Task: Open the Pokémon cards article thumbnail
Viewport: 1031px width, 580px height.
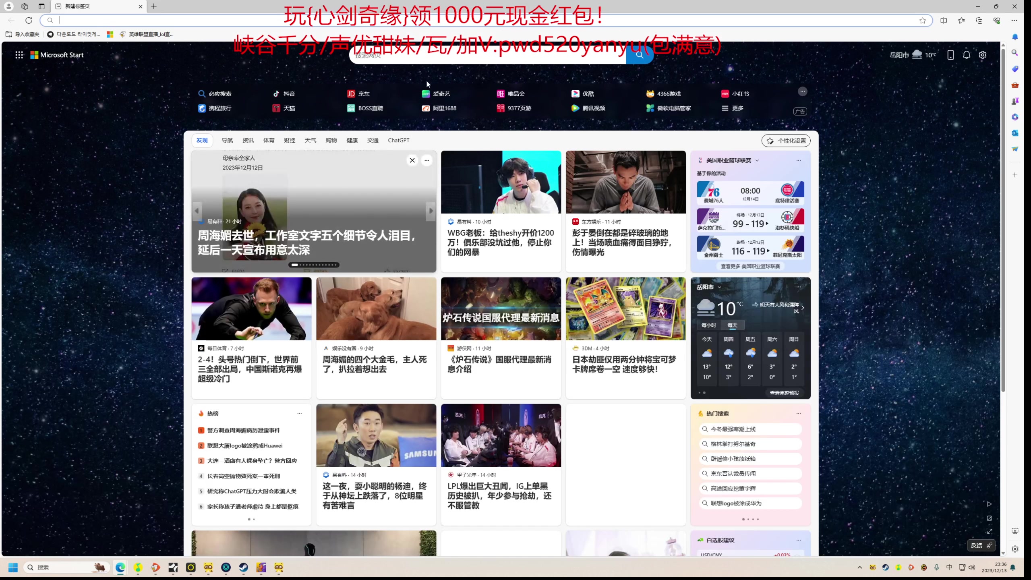Action: pos(625,309)
